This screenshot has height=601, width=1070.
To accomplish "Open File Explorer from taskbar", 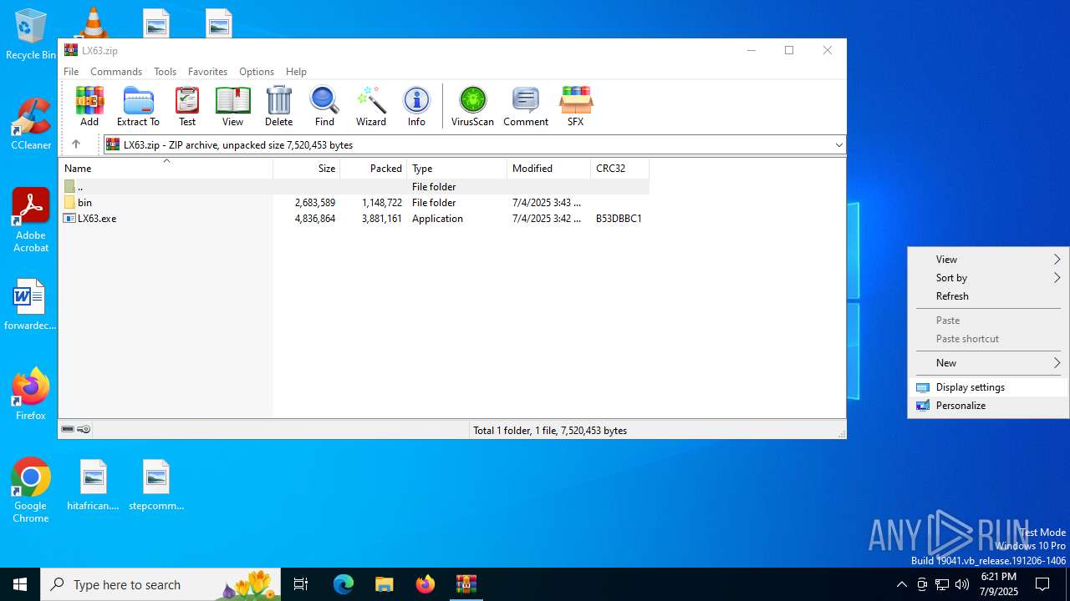I will pyautogui.click(x=385, y=584).
